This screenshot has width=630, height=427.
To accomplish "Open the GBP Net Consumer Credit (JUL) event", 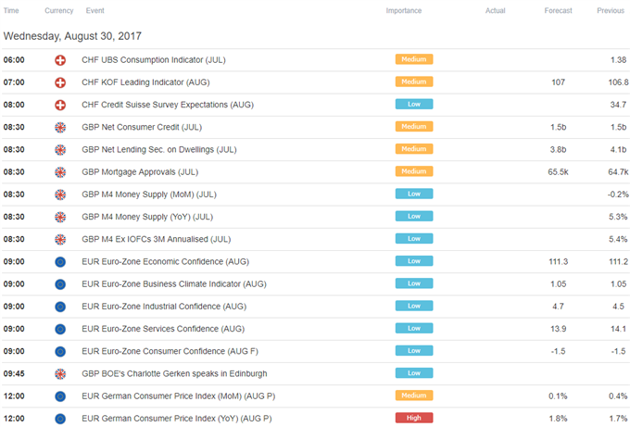I will (x=142, y=127).
